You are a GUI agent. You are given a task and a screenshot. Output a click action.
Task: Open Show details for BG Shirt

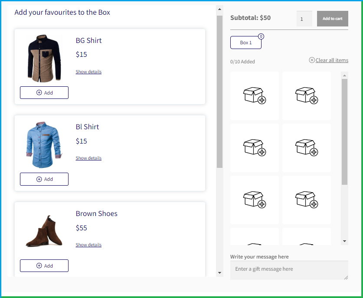(88, 72)
